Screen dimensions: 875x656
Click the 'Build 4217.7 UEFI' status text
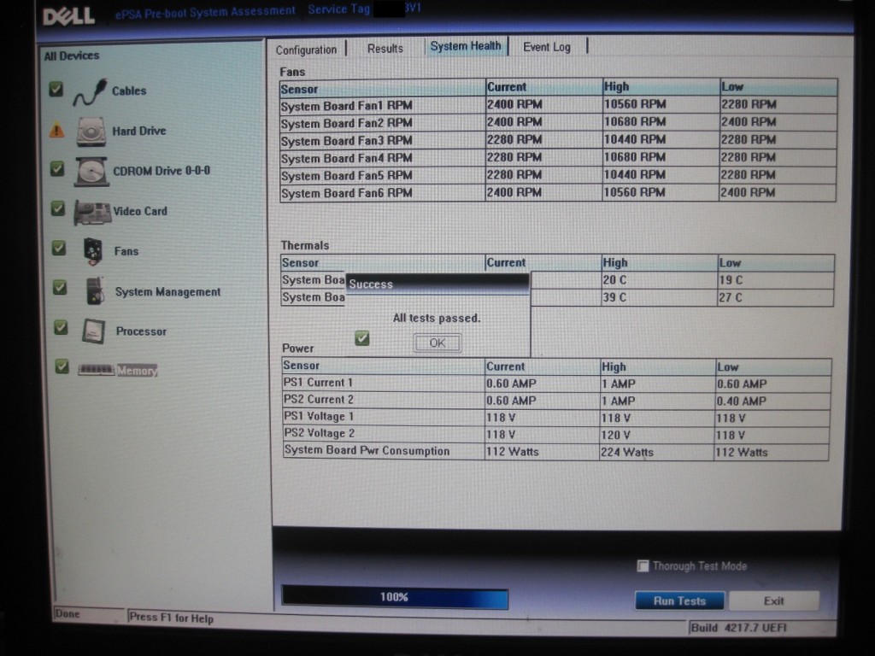click(x=739, y=628)
